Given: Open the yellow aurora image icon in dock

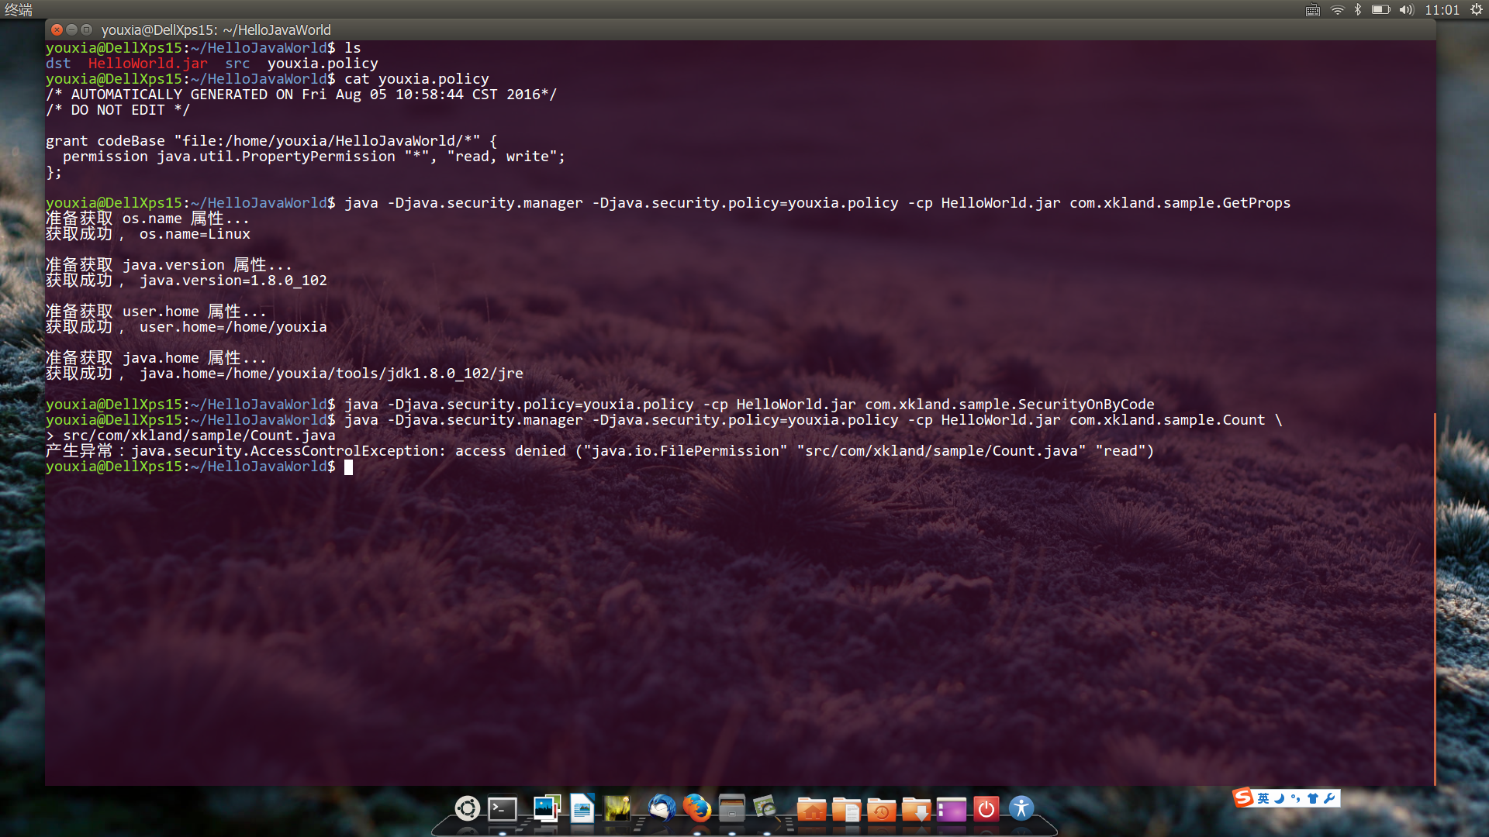Looking at the screenshot, I should 617,808.
